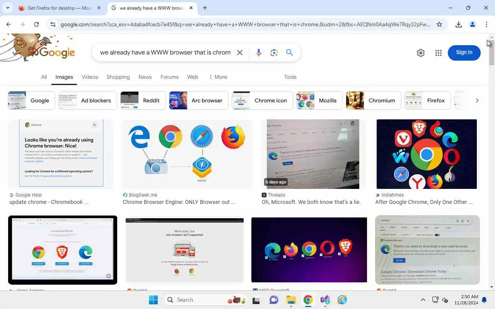
Task: Open BlogGeek.me Chrome Browser Engine link
Action: coord(179,202)
